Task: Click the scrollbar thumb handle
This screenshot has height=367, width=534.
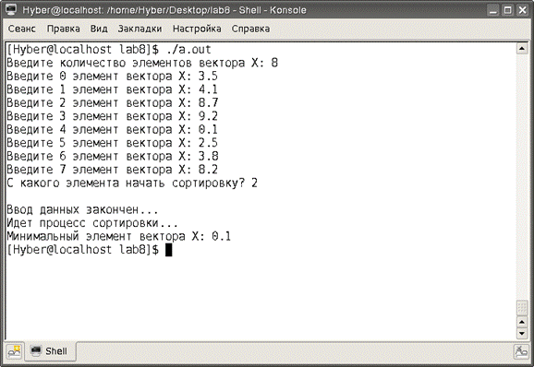Action: coord(522,308)
